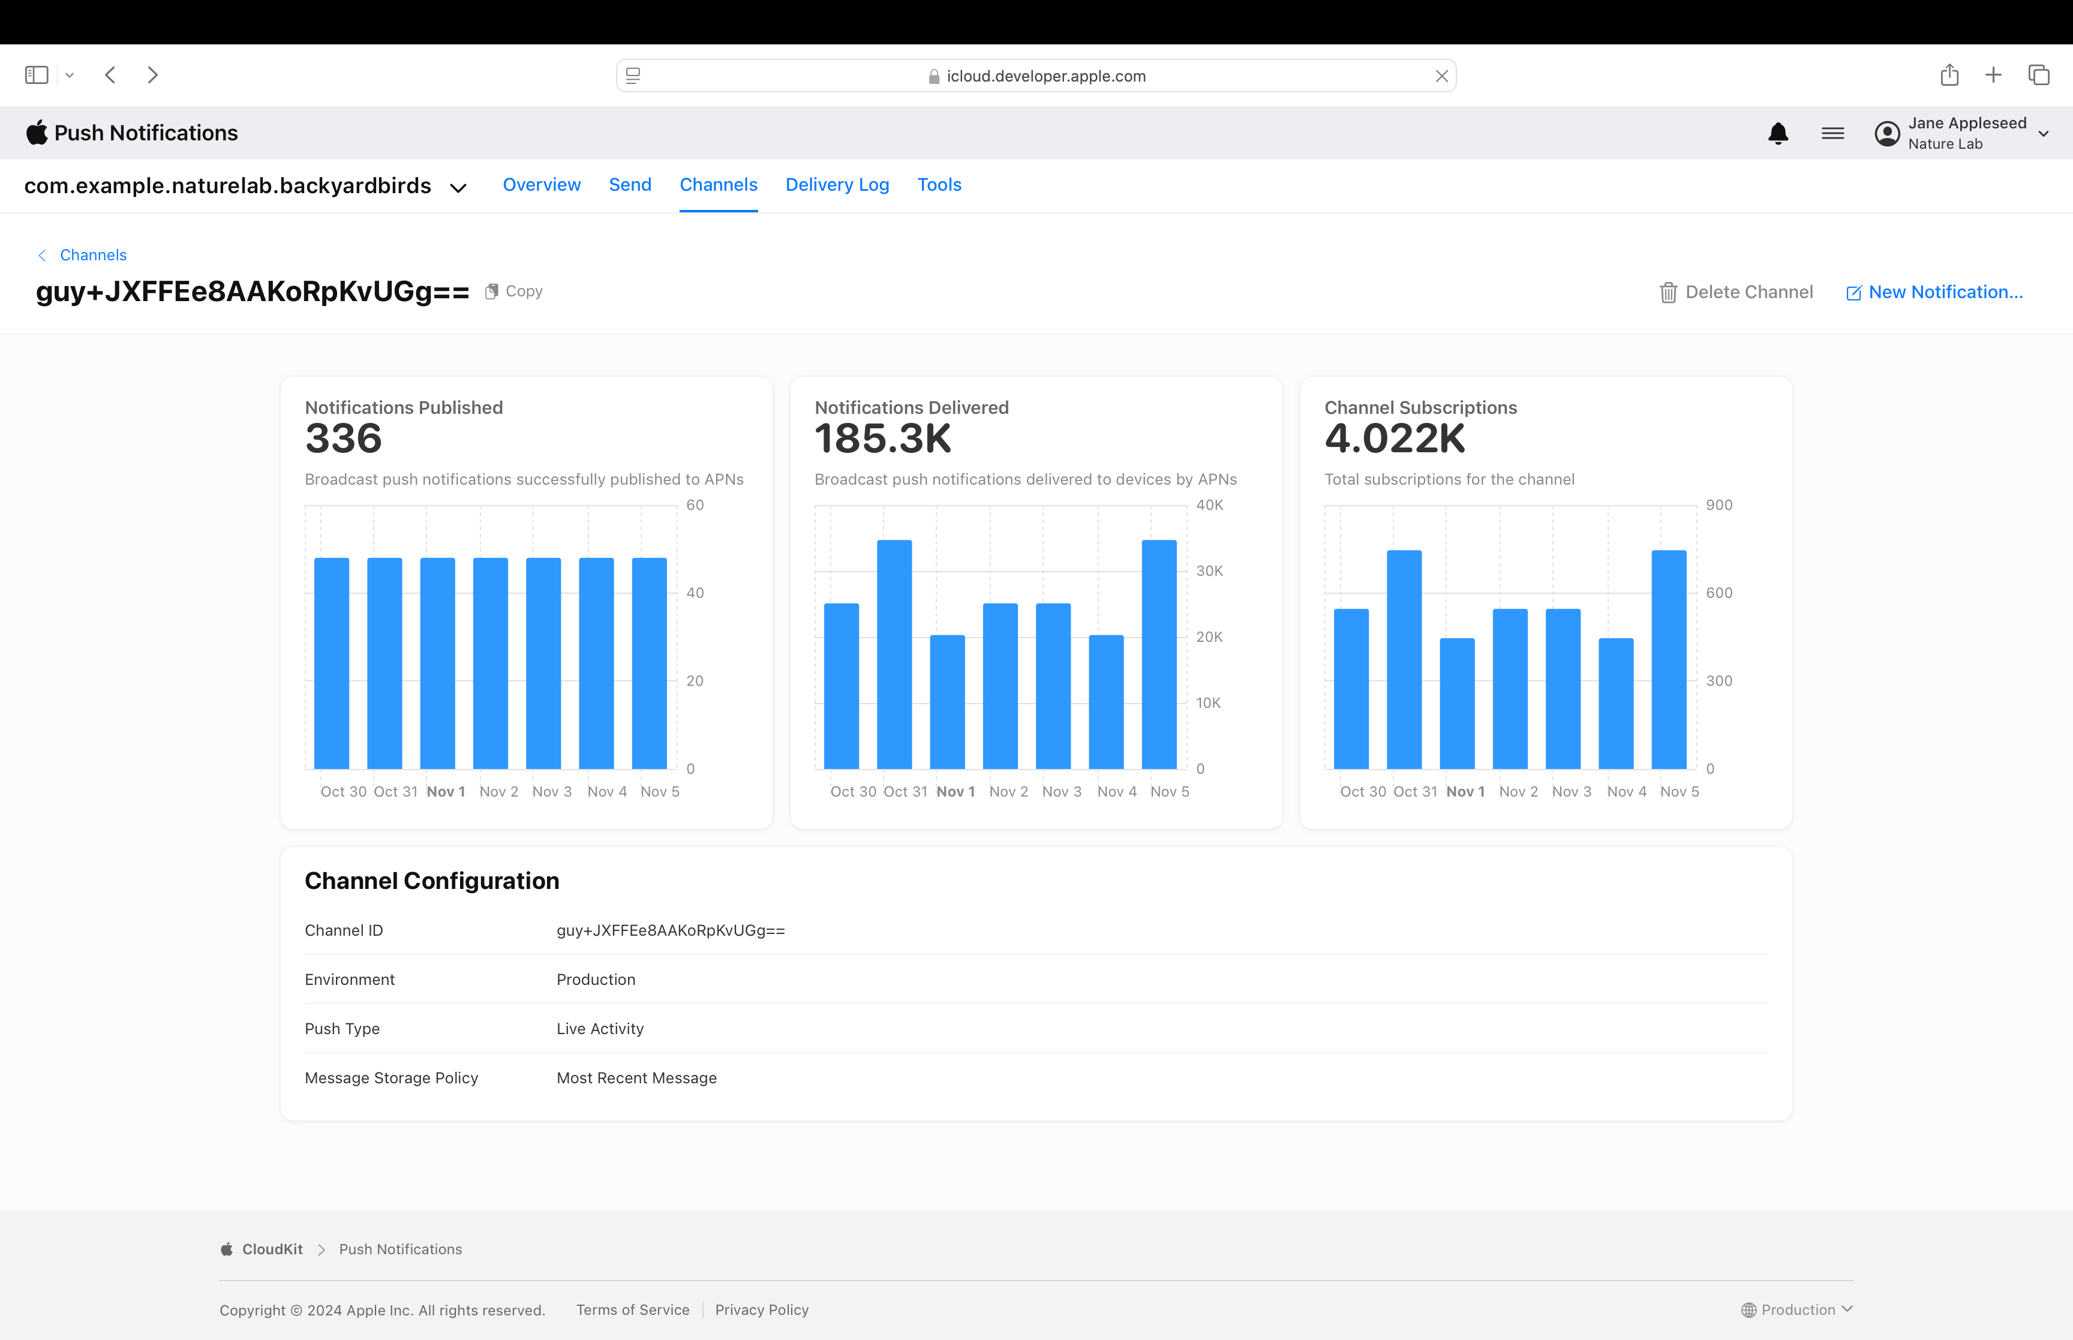Open the Jane Appleseed account dropdown
The width and height of the screenshot is (2073, 1340).
pyautogui.click(x=2044, y=133)
